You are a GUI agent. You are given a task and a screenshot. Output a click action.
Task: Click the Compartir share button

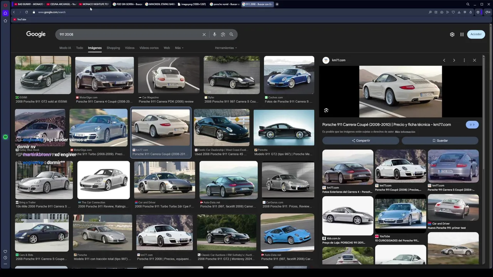point(361,140)
